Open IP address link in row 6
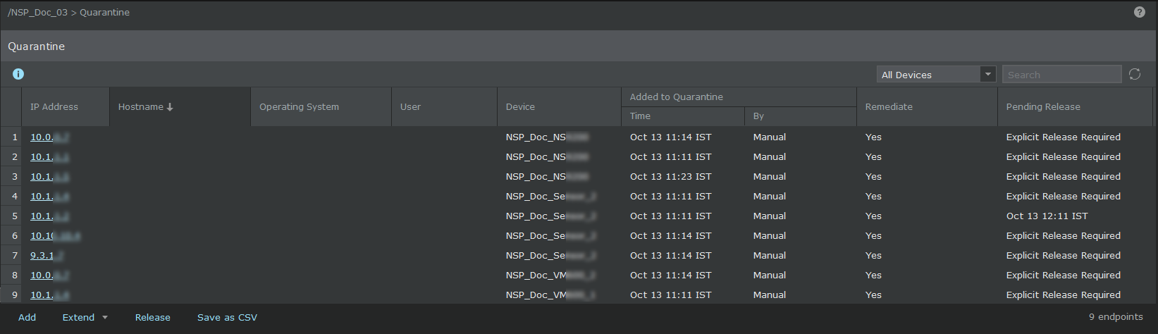1158x334 pixels. (55, 236)
